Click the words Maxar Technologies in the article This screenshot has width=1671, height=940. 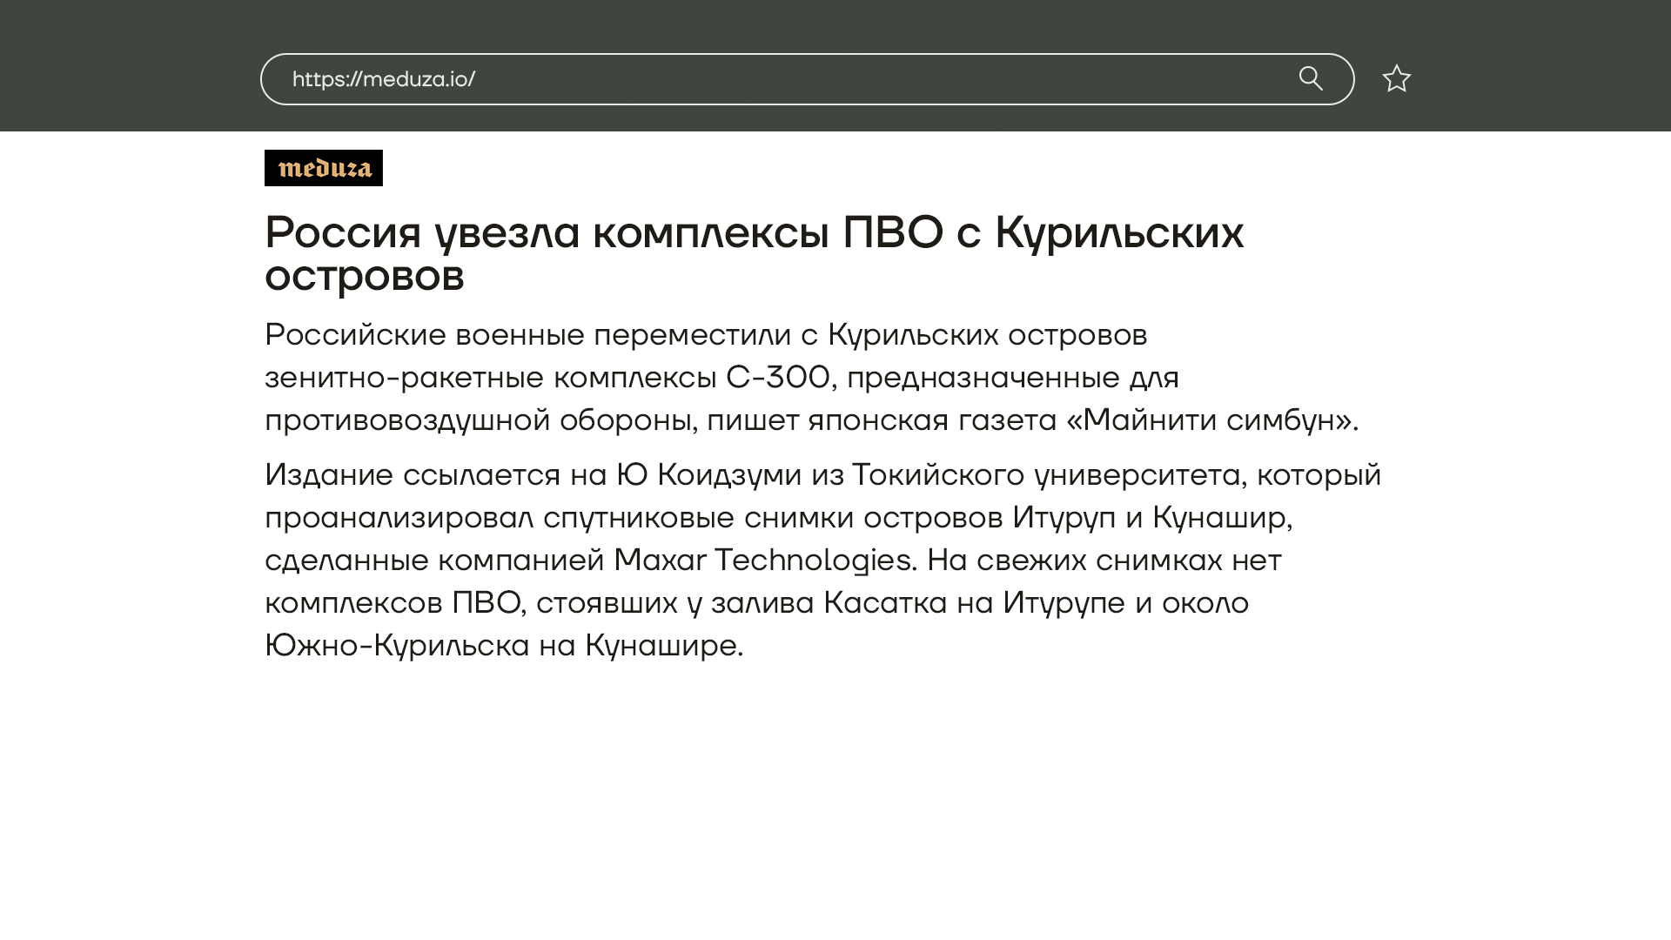click(x=764, y=560)
